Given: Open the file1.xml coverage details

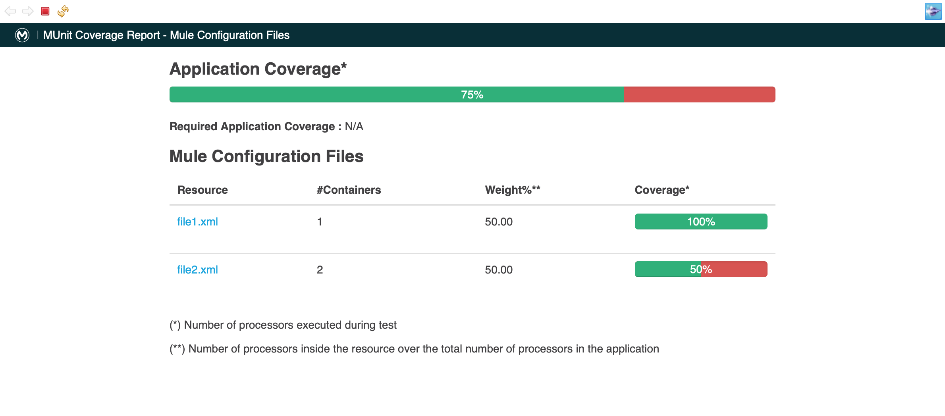Looking at the screenshot, I should coord(197,221).
